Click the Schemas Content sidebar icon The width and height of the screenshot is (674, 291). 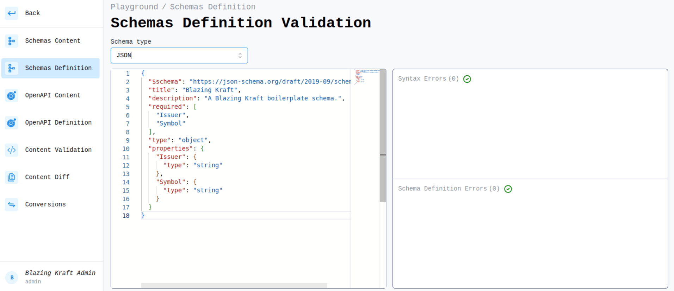pyautogui.click(x=12, y=41)
